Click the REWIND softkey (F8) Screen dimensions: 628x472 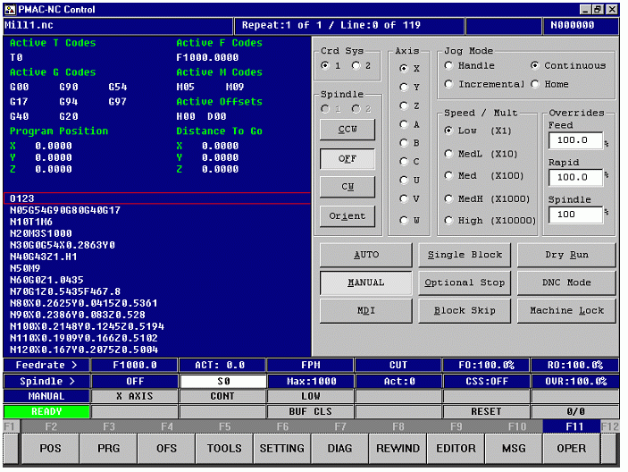pos(398,449)
